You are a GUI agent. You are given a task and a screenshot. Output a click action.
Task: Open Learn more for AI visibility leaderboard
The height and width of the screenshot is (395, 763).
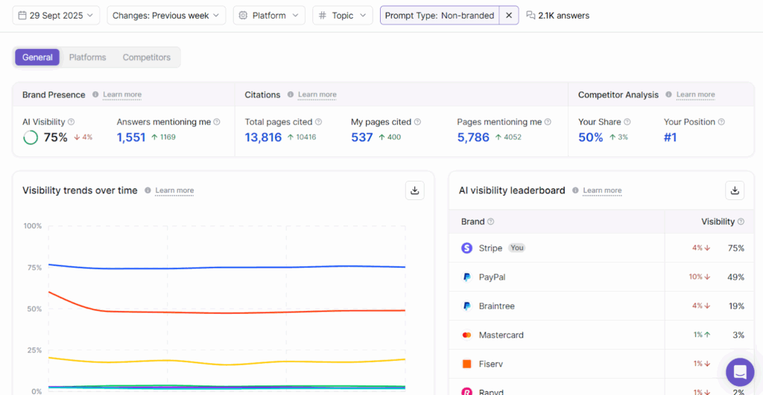tap(602, 190)
